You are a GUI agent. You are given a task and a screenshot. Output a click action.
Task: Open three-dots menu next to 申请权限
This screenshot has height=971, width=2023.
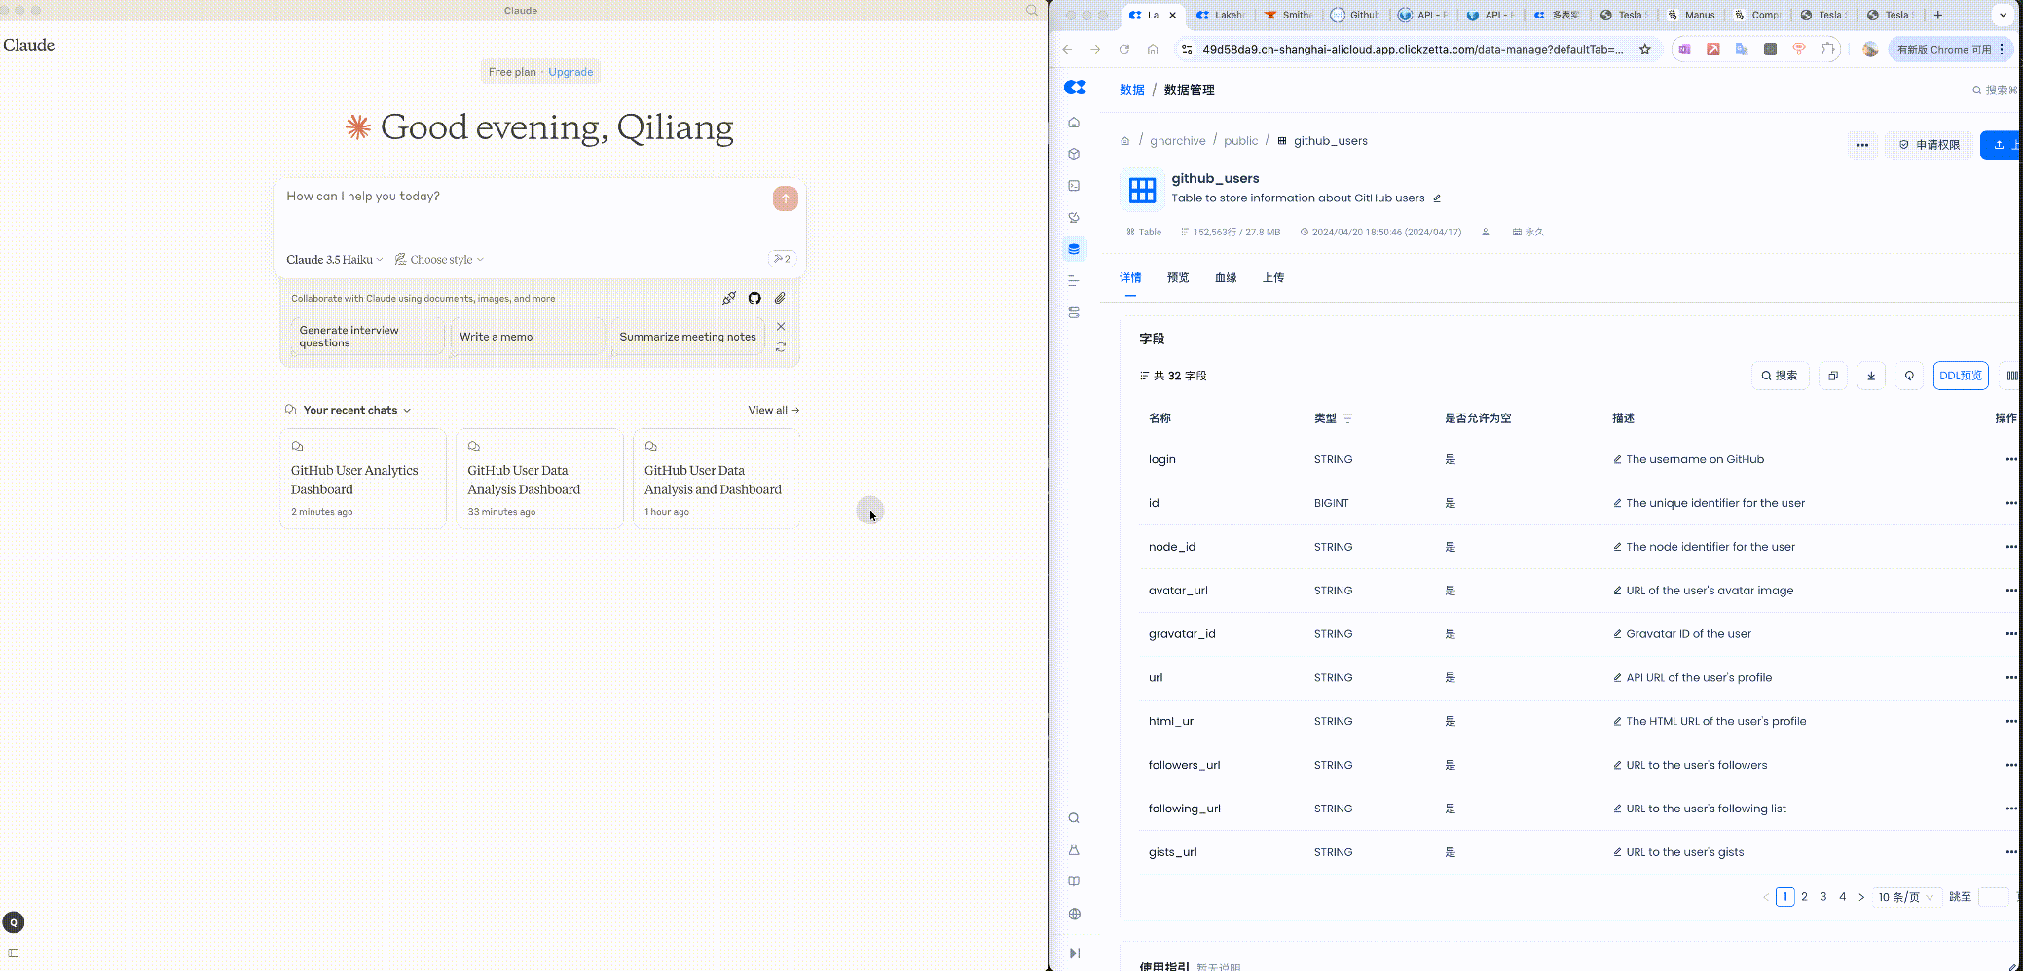[1862, 145]
